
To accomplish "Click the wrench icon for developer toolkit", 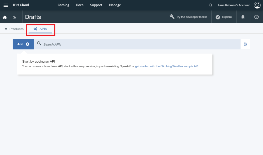I will (172, 16).
